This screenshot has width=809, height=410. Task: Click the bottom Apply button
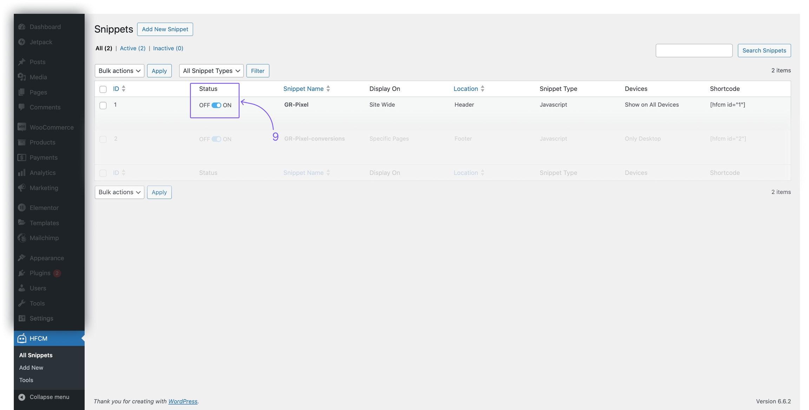159,192
